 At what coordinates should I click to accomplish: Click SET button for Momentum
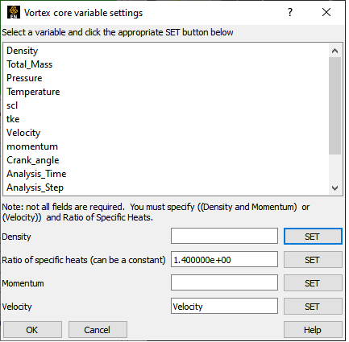tap(313, 283)
